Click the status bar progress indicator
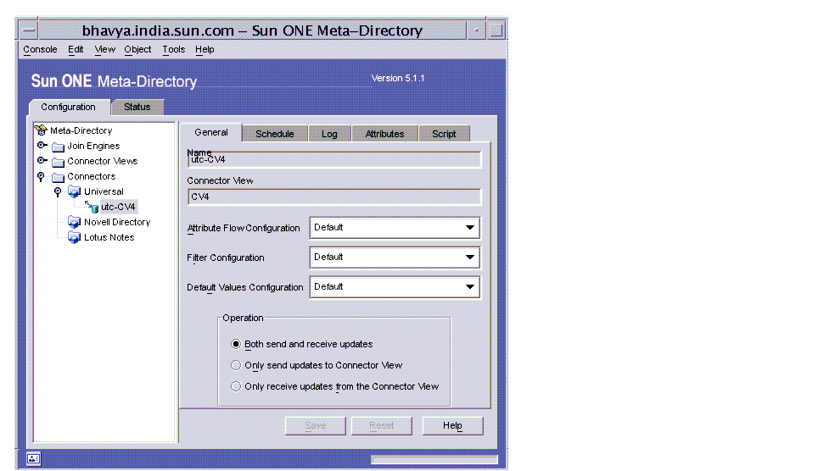The image size is (835, 471). (434, 459)
